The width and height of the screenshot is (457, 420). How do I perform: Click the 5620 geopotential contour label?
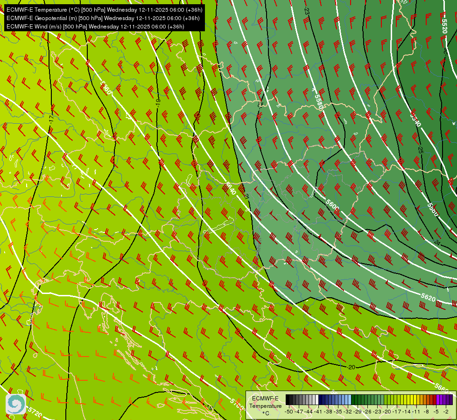[428, 297]
